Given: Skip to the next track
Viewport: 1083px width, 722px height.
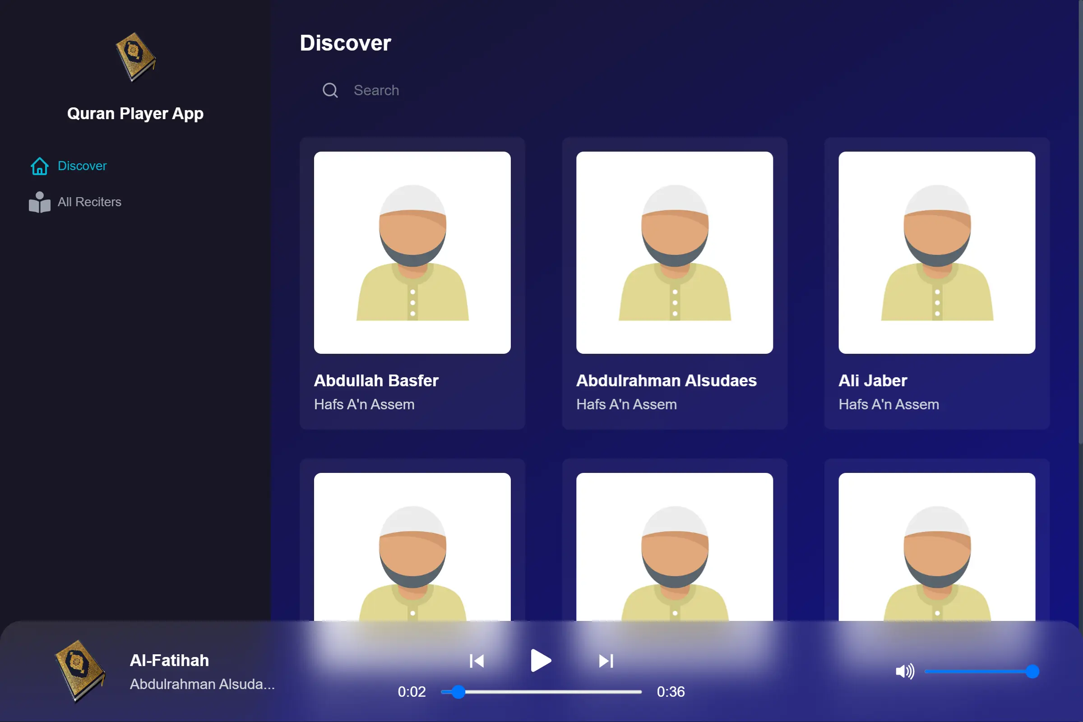Looking at the screenshot, I should tap(606, 661).
